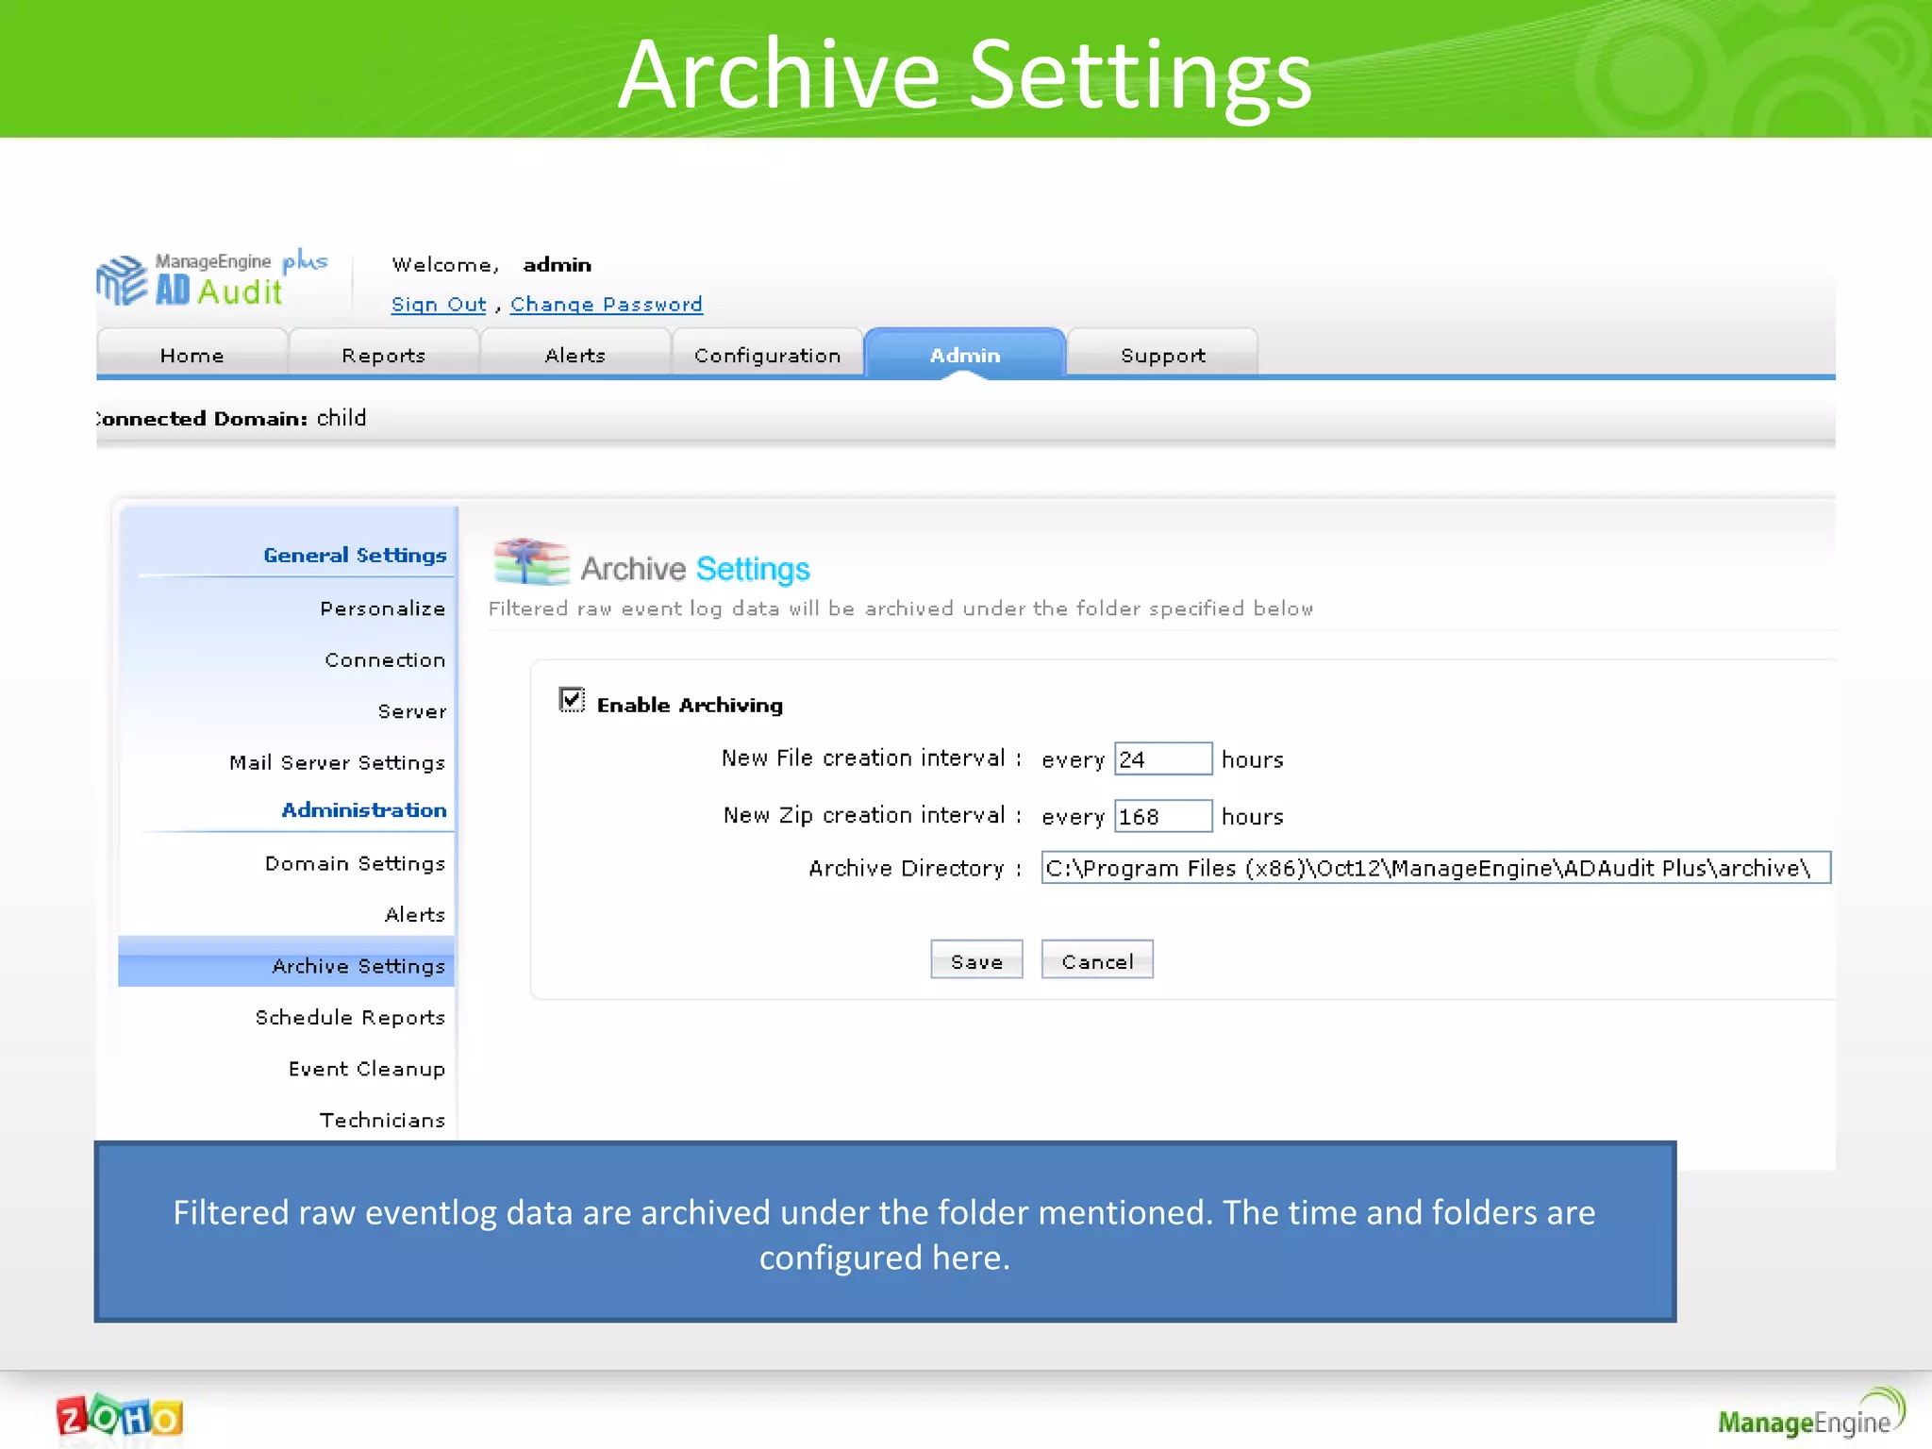Switch to the Reports tab
Viewport: 1932px width, 1449px height.
point(384,355)
